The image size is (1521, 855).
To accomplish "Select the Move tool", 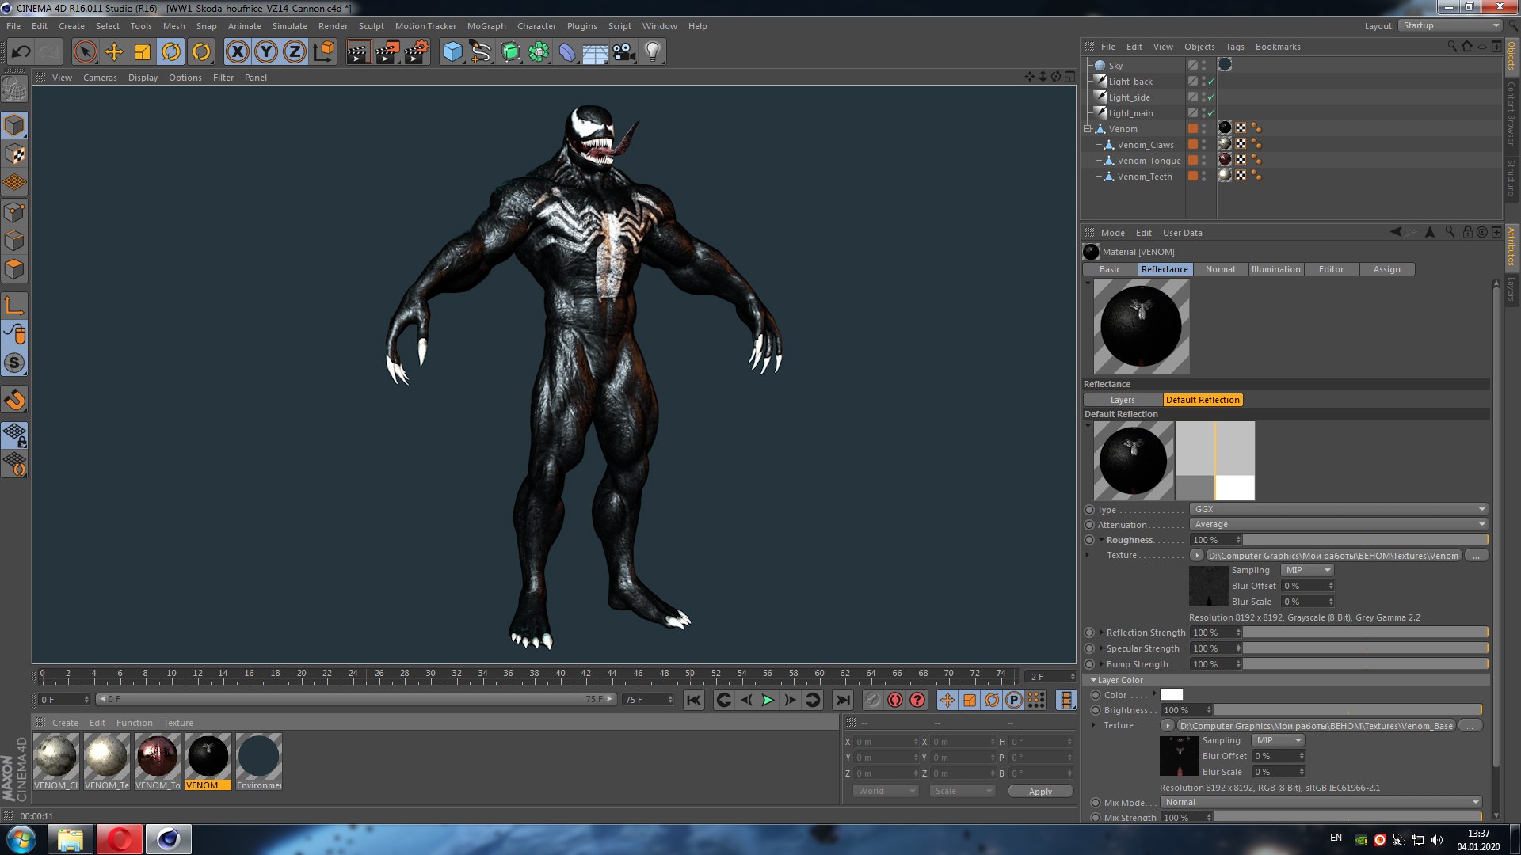I will (x=114, y=52).
